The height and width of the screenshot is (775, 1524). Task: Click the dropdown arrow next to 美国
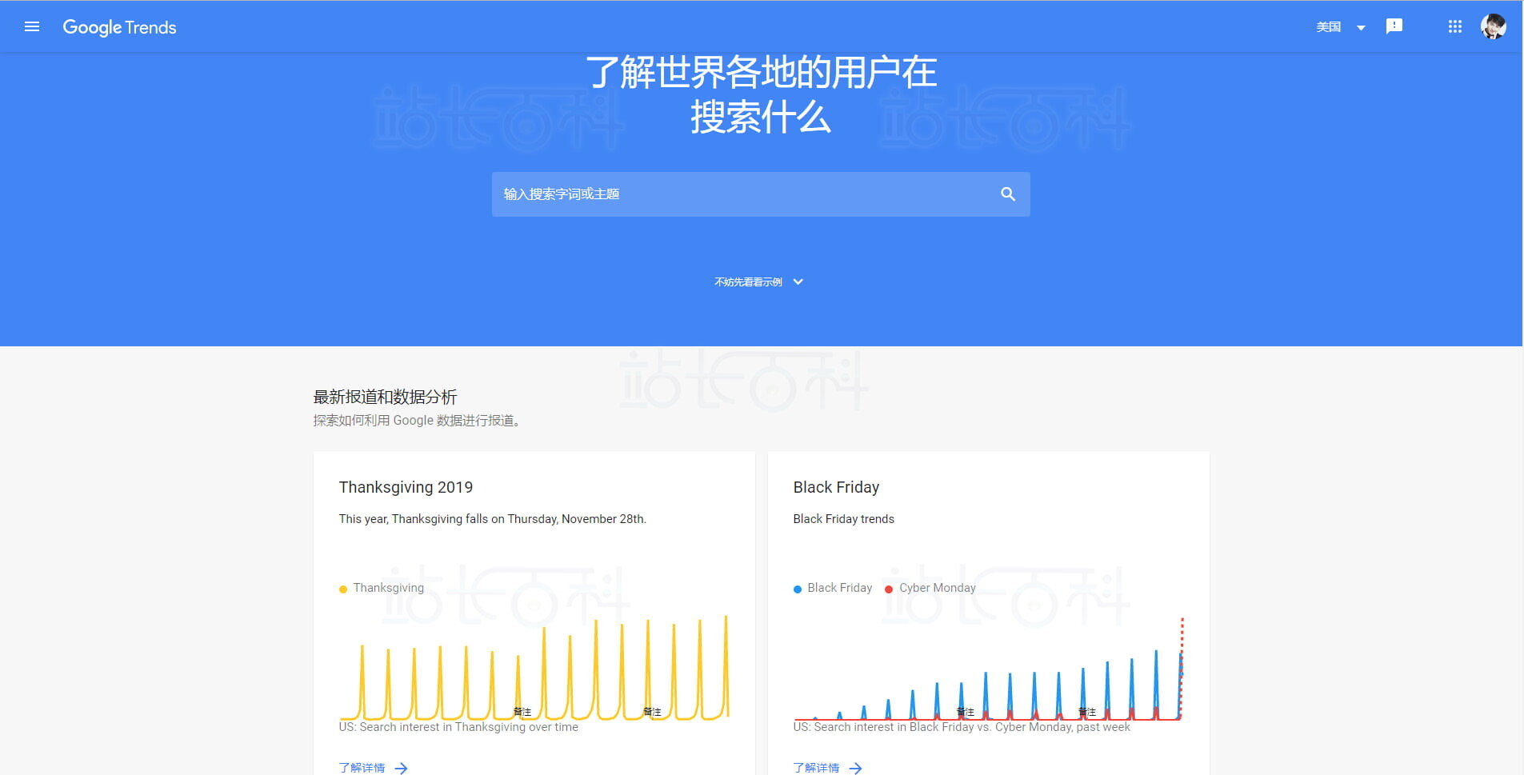1361,28
